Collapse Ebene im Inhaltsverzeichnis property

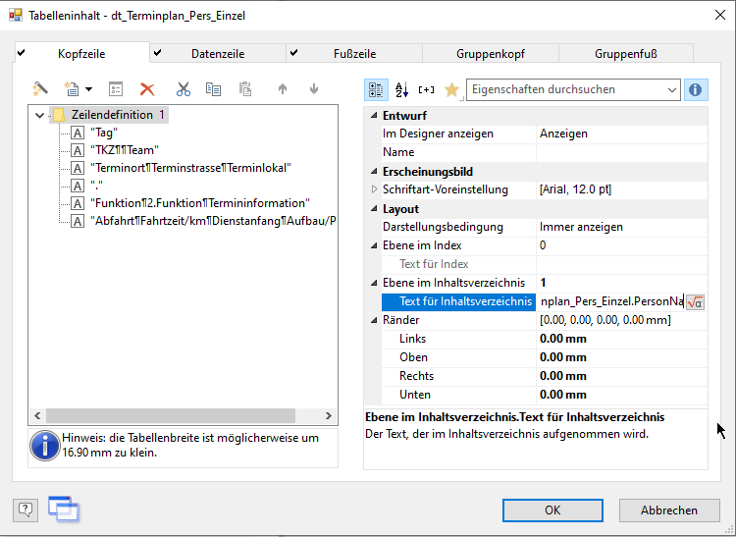[x=374, y=283]
